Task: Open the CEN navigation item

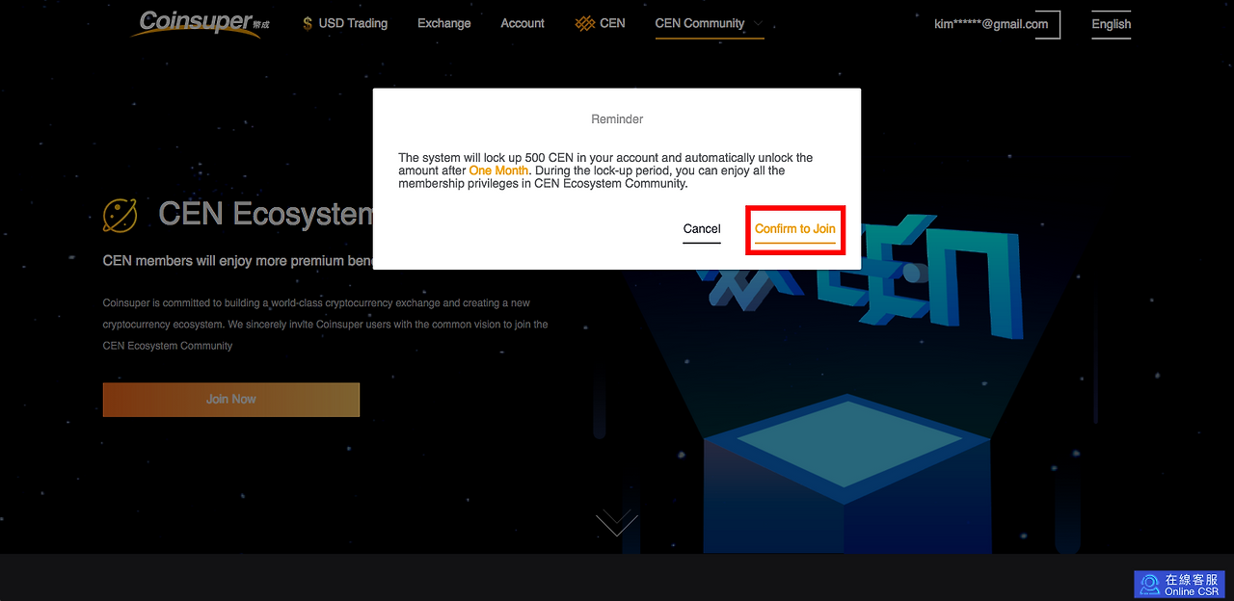Action: (x=612, y=23)
